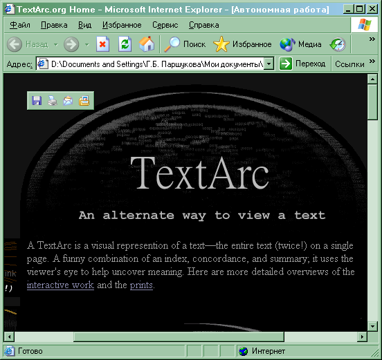Click the Готово status text
This screenshot has width=382, height=360.
tap(30, 351)
